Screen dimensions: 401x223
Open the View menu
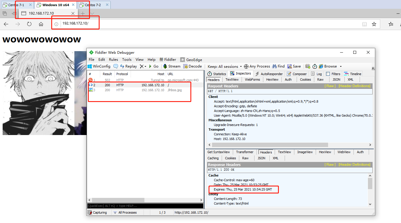(139, 60)
